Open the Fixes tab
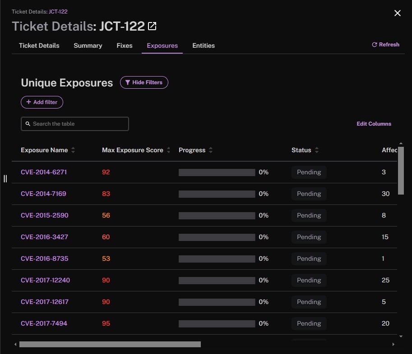The width and height of the screenshot is (412, 354). coord(125,45)
